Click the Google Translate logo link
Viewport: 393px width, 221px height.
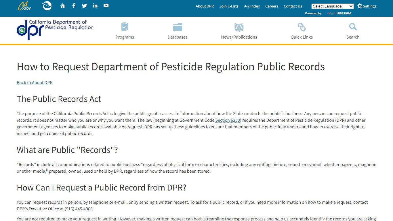[x=338, y=13]
